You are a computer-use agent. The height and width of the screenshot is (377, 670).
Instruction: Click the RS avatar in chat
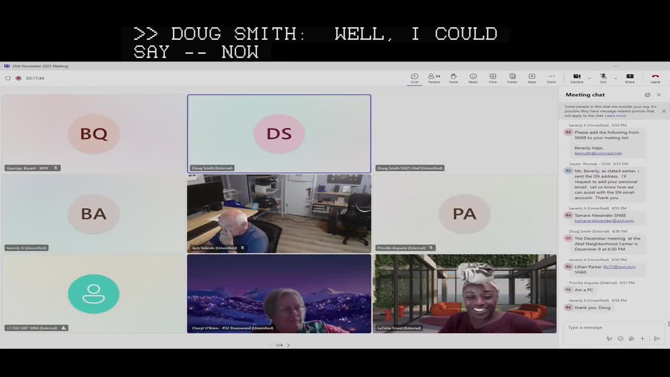point(568,171)
